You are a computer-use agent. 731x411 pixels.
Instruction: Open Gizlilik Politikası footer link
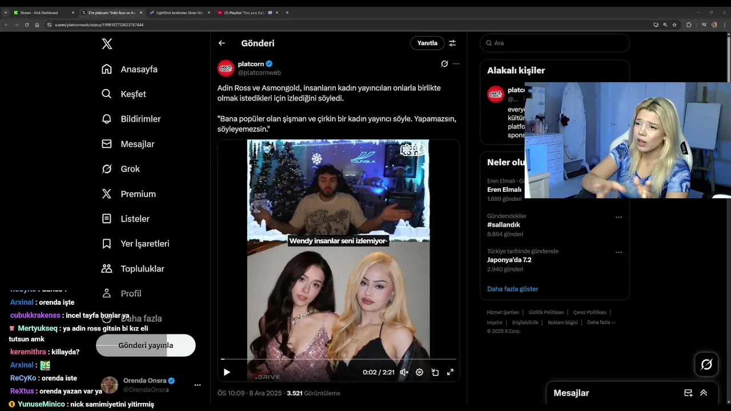pos(546,312)
